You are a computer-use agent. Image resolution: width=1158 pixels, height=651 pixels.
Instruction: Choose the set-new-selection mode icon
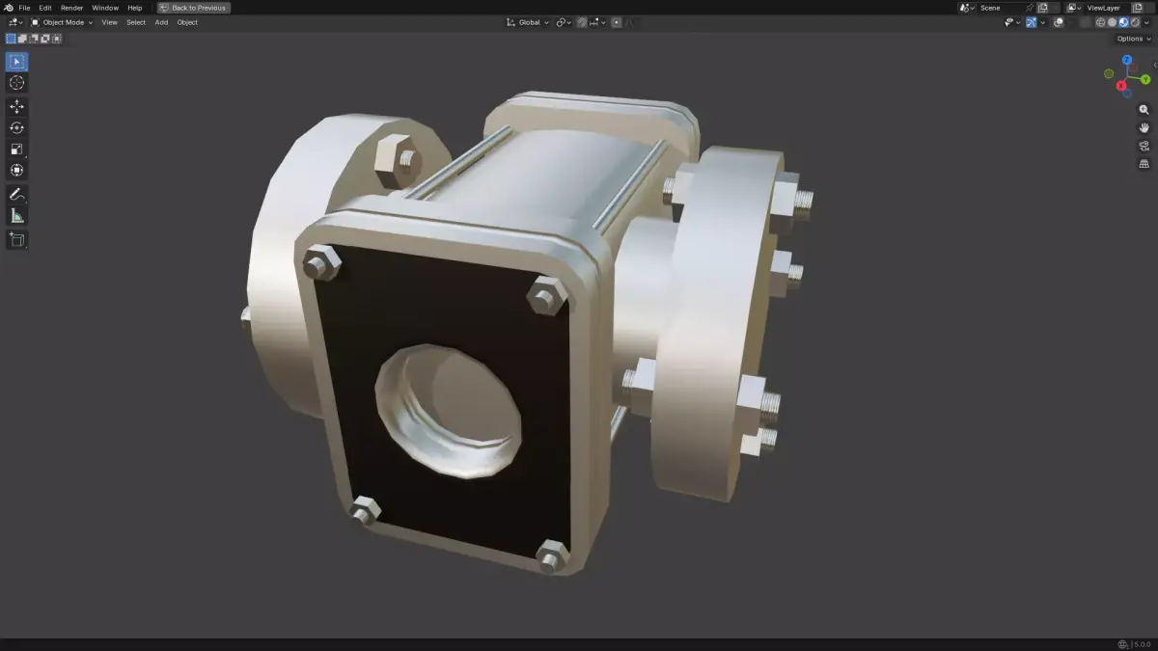tap(12, 39)
